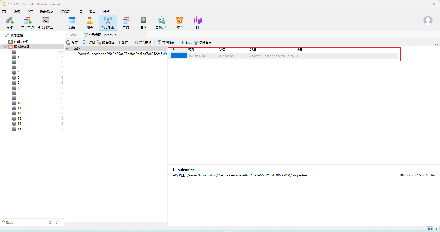Open the 自动运行 automation tool
The width and height of the screenshot is (440, 232).
[x=162, y=23]
